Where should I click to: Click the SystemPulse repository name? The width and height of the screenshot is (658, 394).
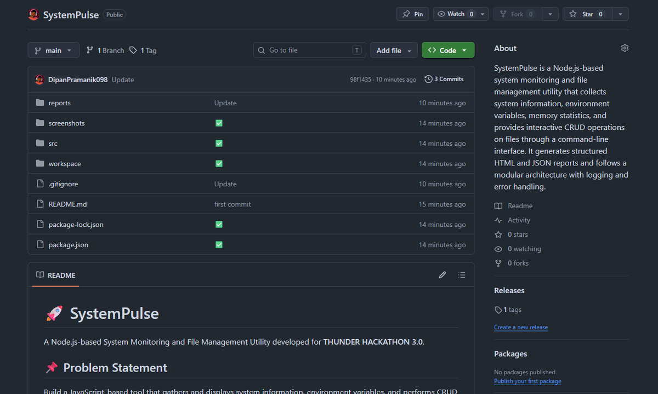click(x=71, y=15)
